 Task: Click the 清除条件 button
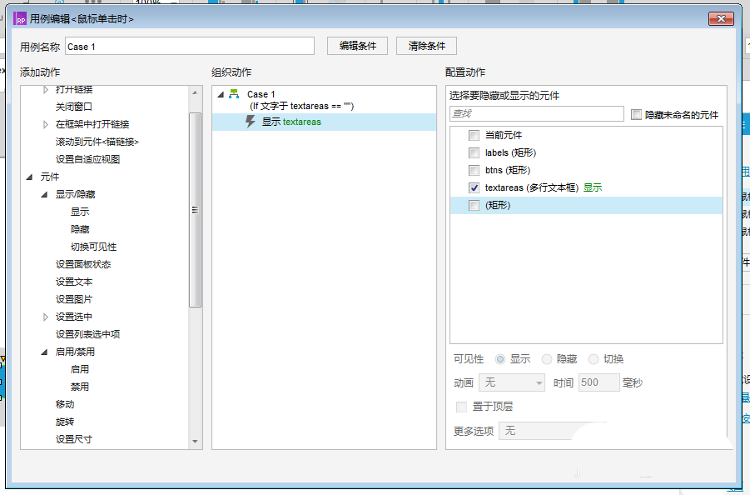426,46
